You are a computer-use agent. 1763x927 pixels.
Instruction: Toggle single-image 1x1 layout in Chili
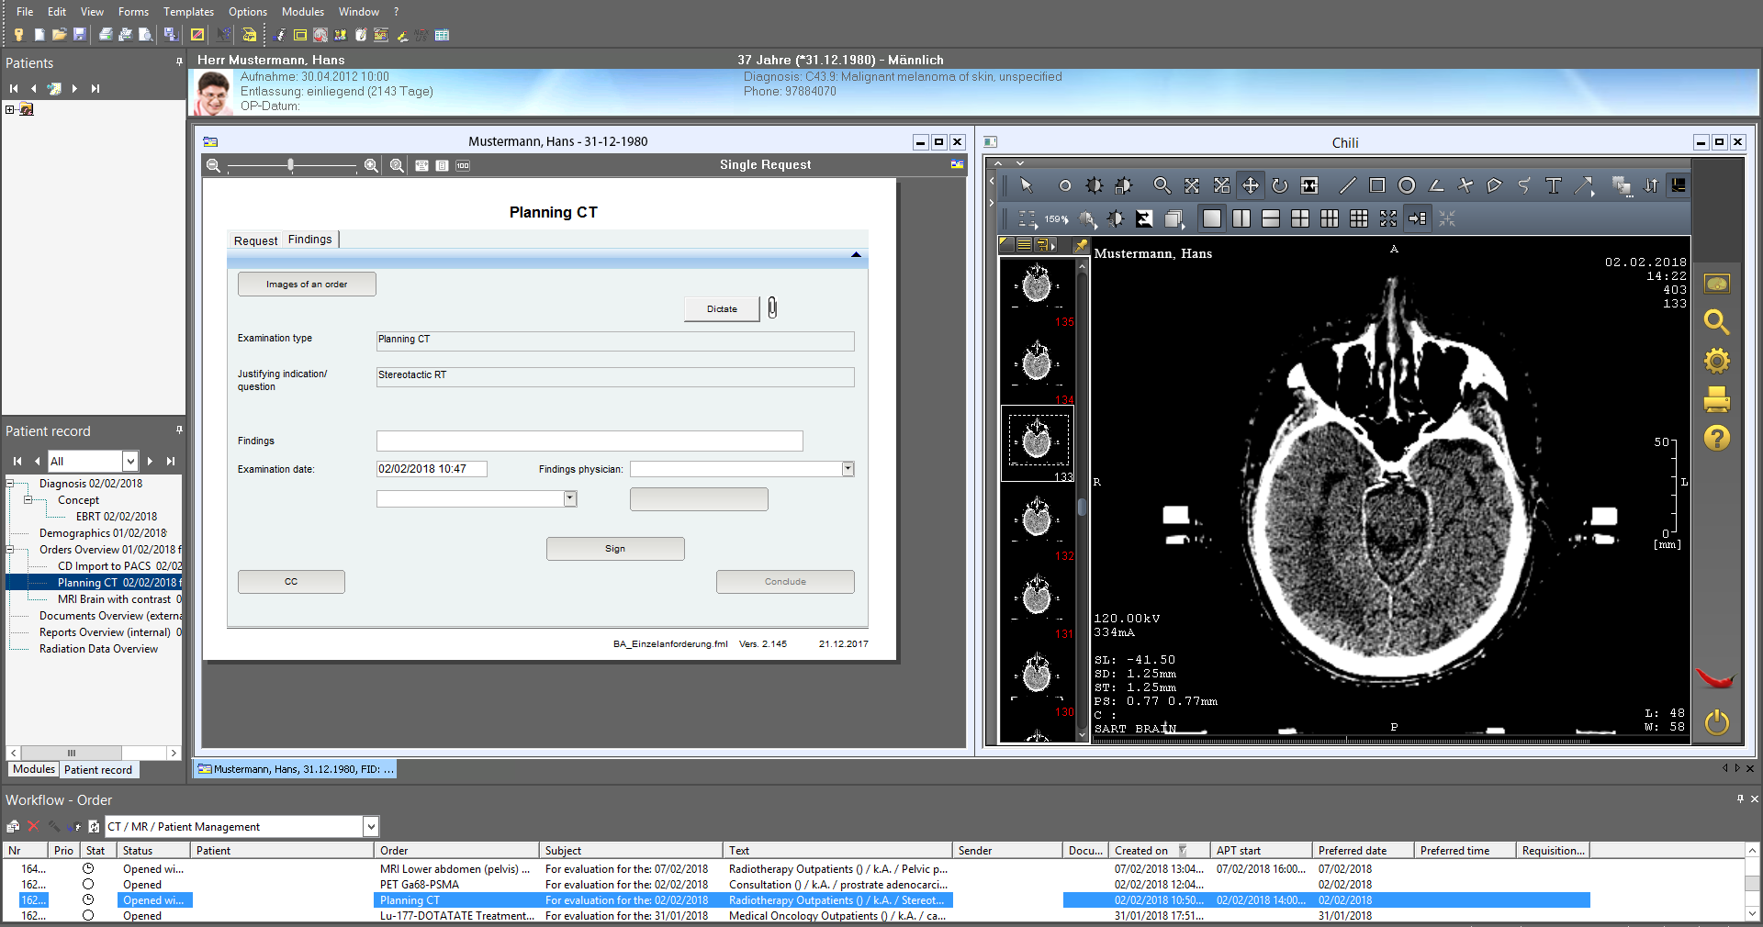pos(1212,218)
